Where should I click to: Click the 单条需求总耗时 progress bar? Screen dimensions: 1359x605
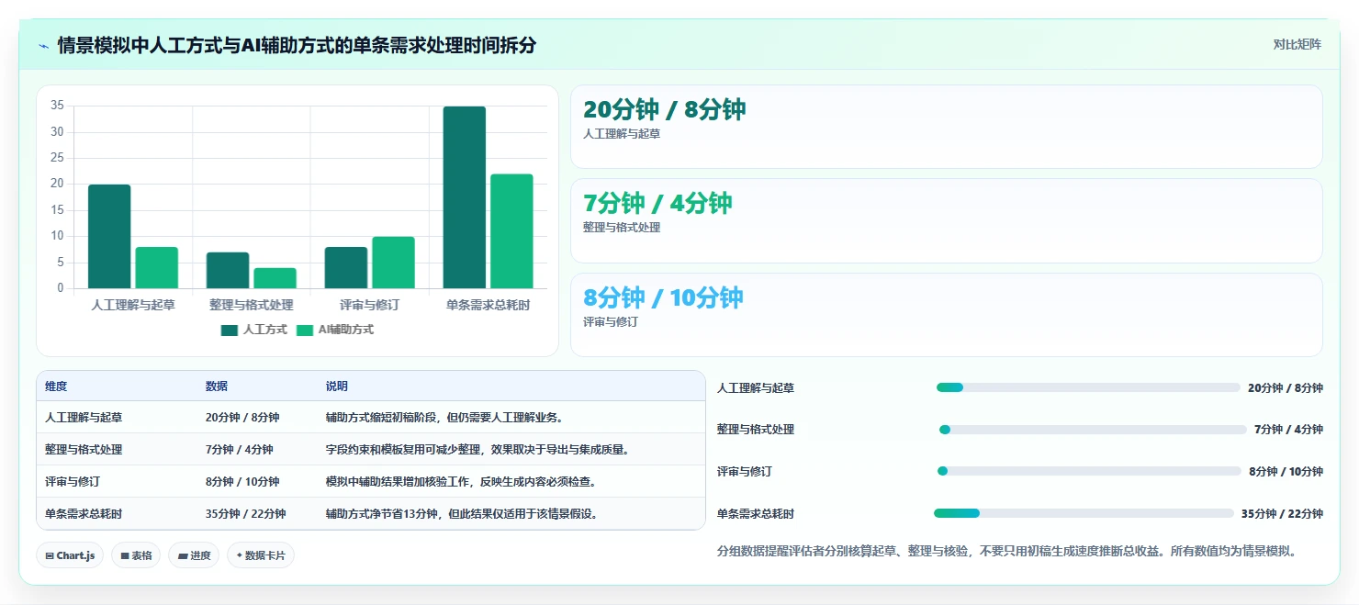[x=1084, y=513]
